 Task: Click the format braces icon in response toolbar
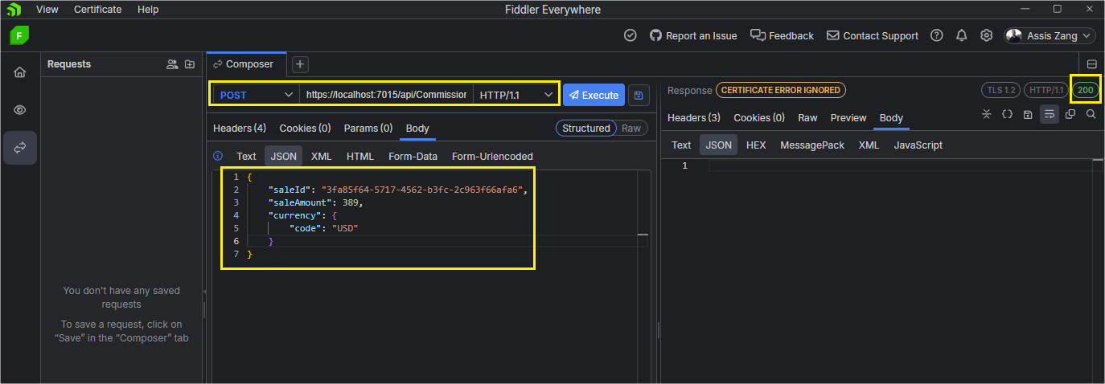click(x=1007, y=114)
